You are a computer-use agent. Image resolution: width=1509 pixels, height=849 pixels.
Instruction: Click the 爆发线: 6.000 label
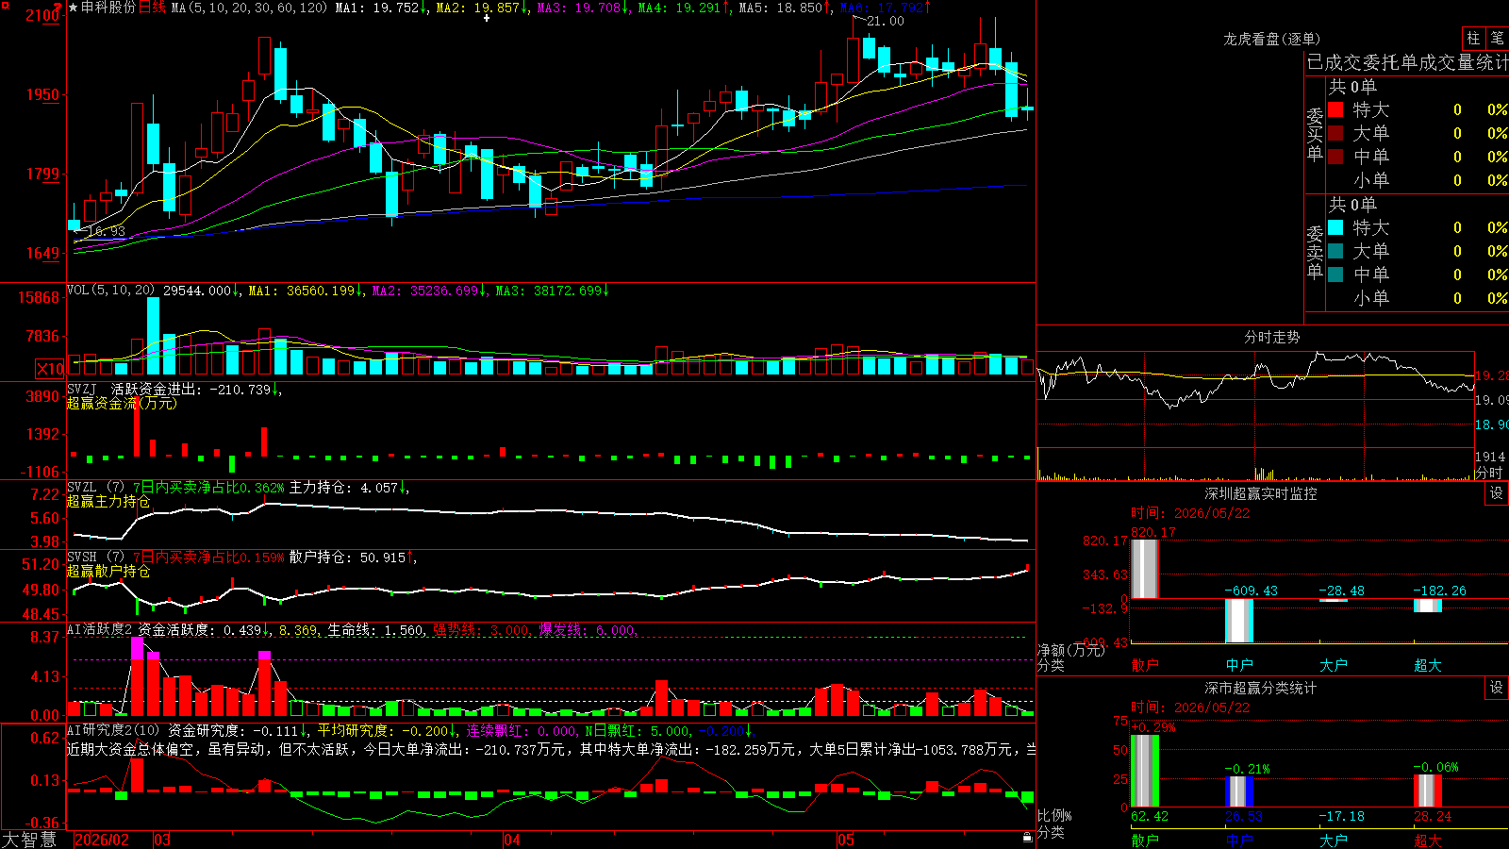pyautogui.click(x=588, y=630)
